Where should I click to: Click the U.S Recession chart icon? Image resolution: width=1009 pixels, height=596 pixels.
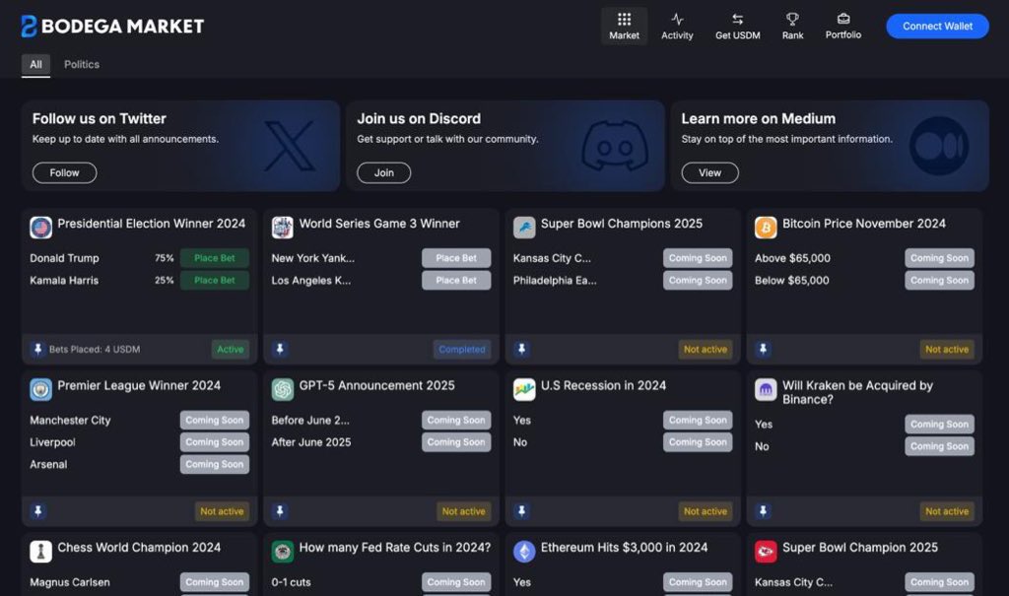524,389
